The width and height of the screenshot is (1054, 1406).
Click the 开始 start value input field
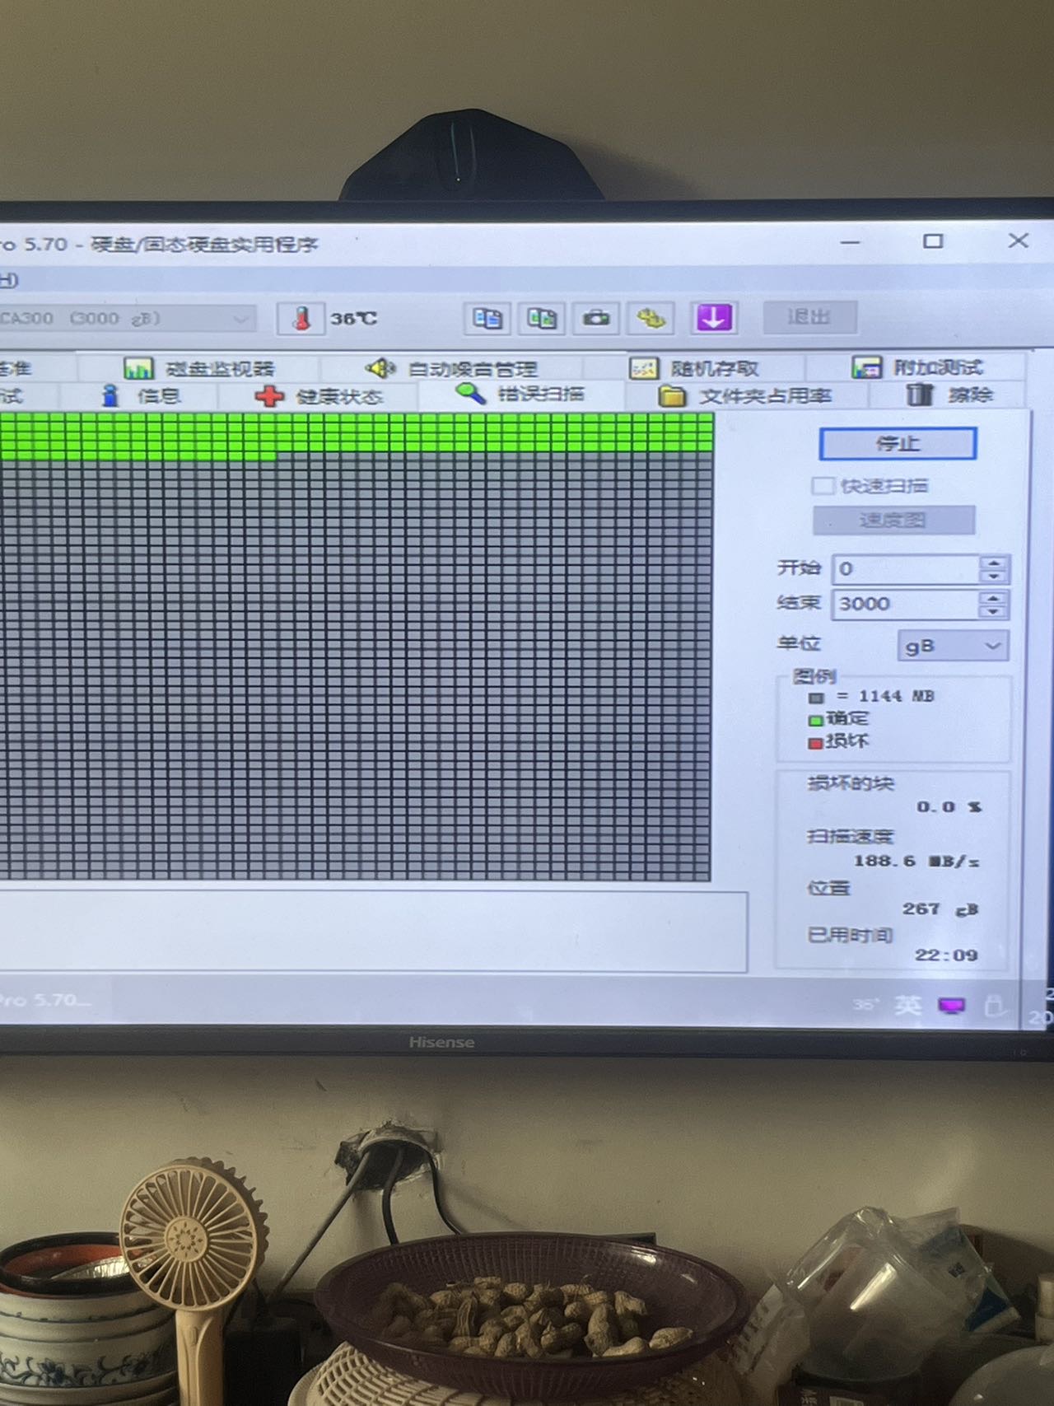906,569
